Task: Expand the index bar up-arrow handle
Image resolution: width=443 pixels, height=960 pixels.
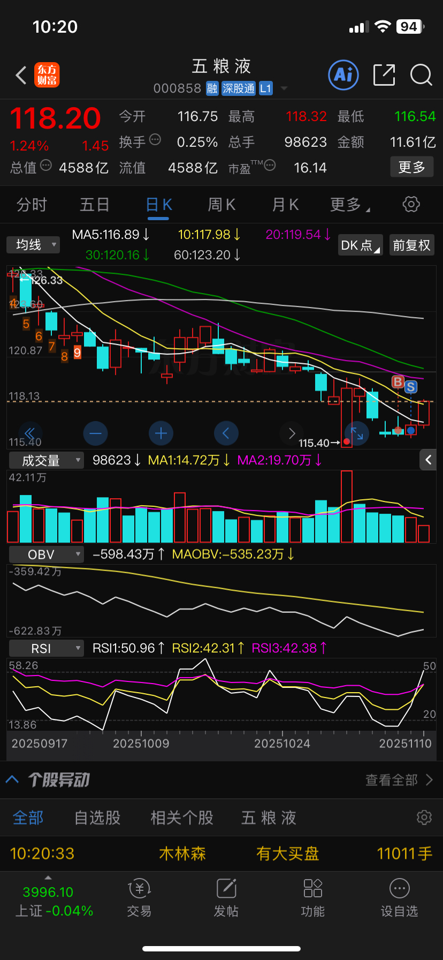Action: 48,877
